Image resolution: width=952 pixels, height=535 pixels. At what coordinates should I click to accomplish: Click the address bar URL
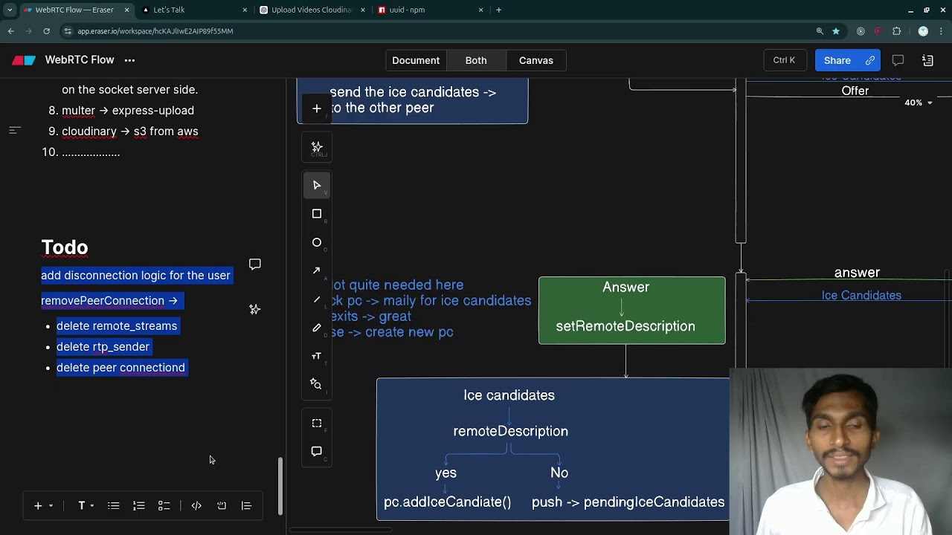[155, 31]
